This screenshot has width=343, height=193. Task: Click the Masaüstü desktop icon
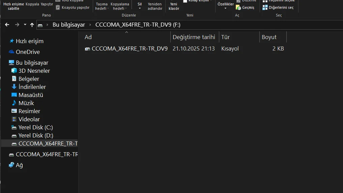tap(14, 95)
